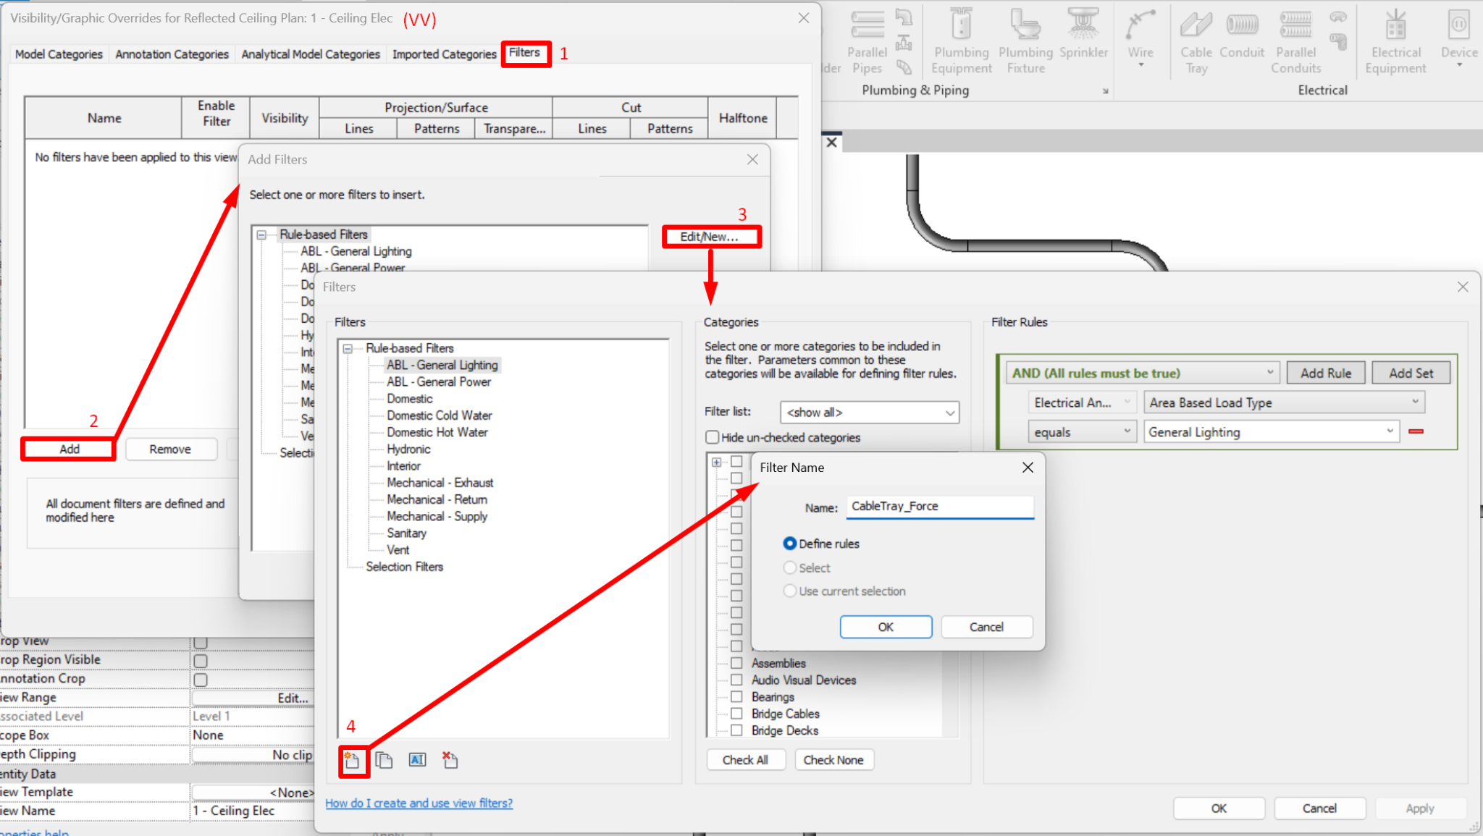The width and height of the screenshot is (1483, 836).
Task: Open the view filters help link
Action: pos(419,803)
